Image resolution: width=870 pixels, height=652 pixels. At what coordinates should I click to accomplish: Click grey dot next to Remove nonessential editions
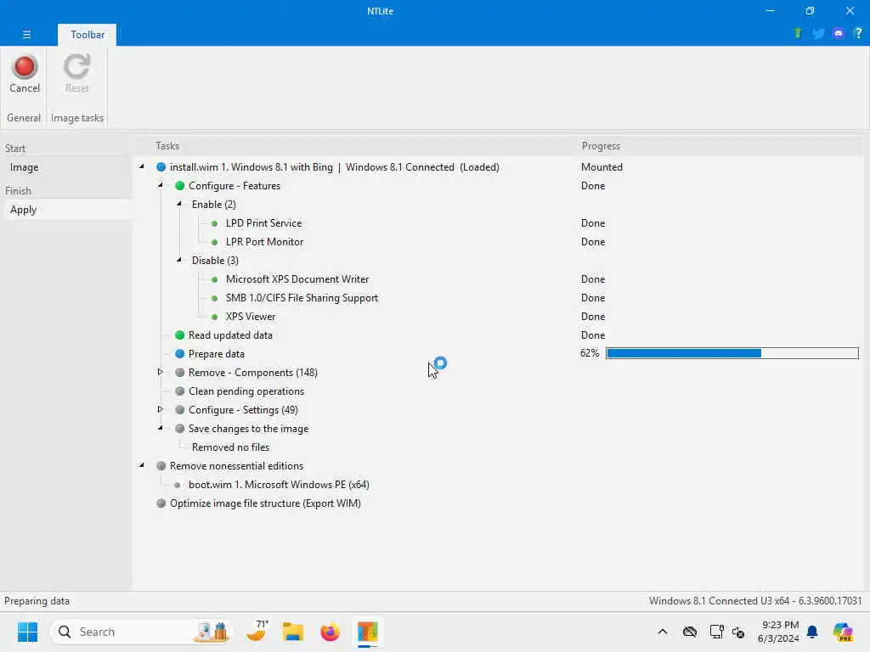(x=161, y=466)
